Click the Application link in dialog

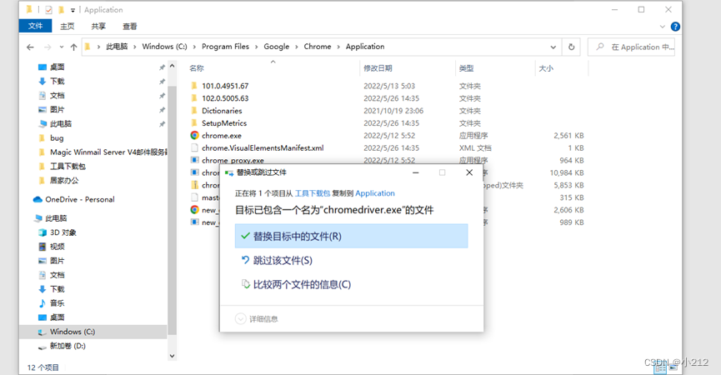pyautogui.click(x=375, y=193)
